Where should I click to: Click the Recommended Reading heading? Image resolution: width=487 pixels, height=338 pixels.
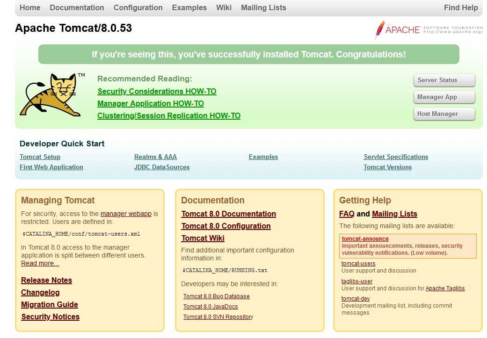coord(145,79)
